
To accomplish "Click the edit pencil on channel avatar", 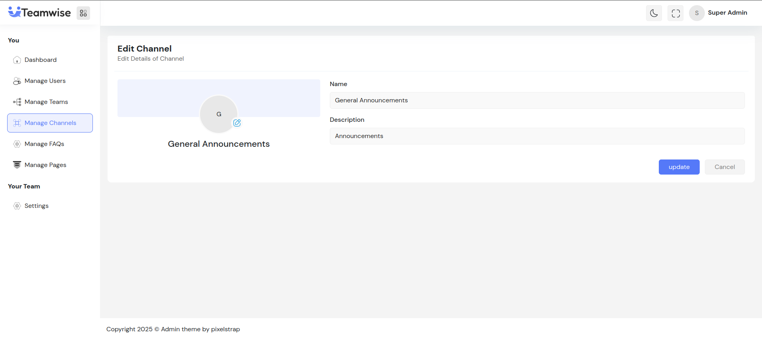I will [237, 123].
